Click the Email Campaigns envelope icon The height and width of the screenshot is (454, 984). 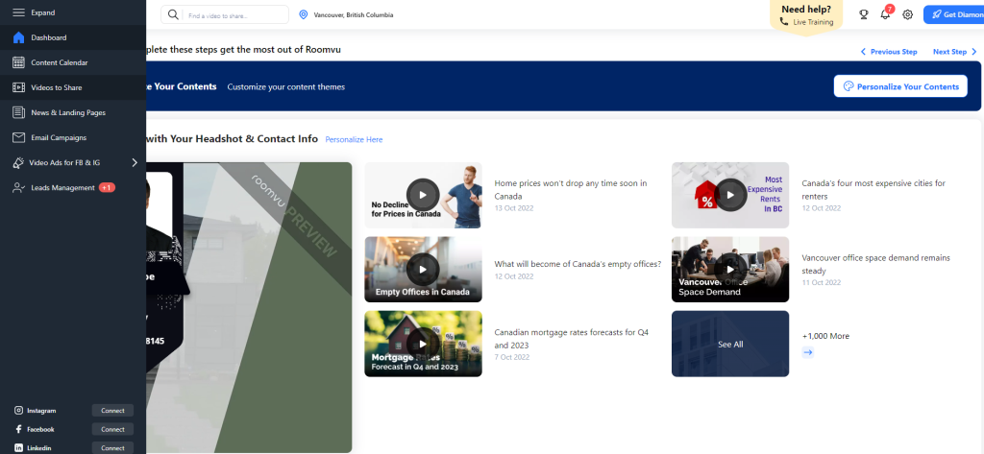coord(18,137)
